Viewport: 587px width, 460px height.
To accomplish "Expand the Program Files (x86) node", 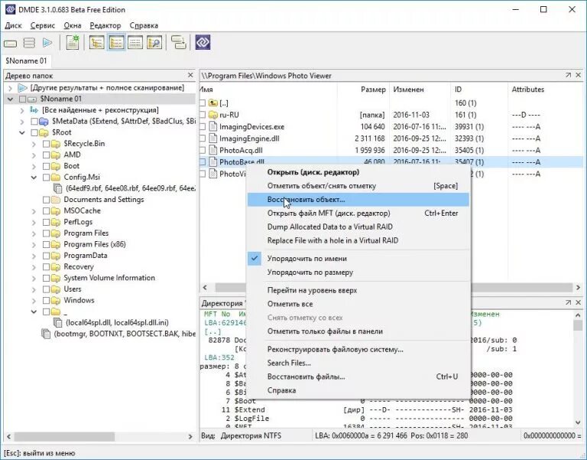I will click(x=34, y=244).
